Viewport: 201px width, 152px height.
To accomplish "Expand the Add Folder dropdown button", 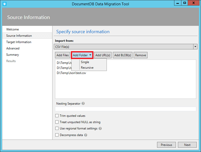I will coord(82,55).
